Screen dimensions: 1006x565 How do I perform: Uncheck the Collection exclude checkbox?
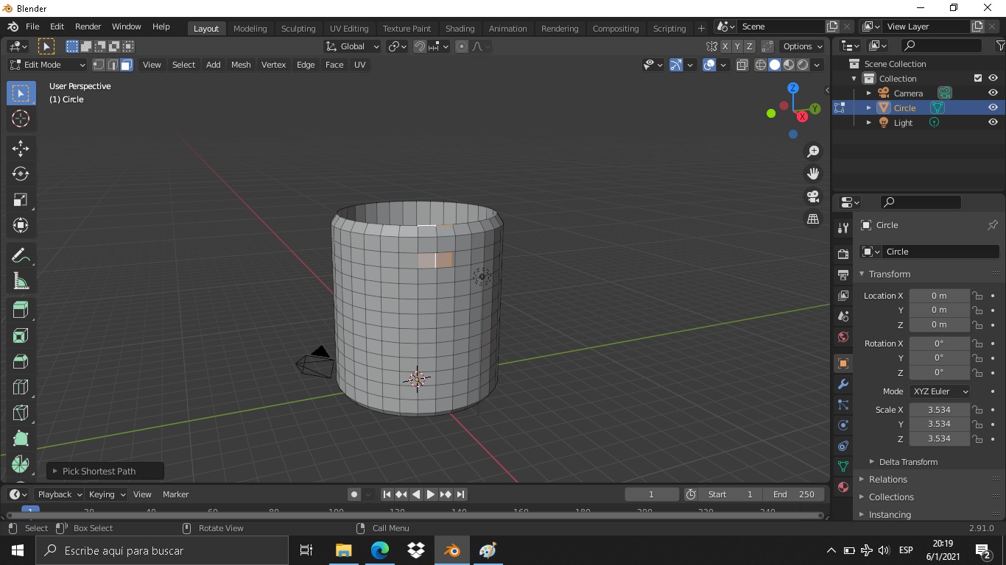(978, 78)
